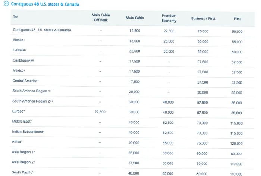This screenshot has height=176, width=261.
Task: Click South America Region 2 row label
Action: [33, 101]
